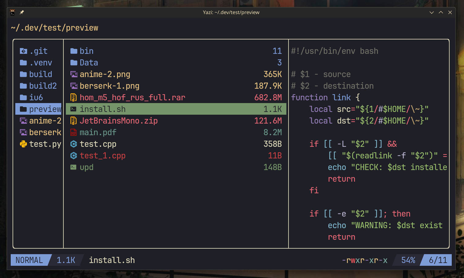Click the NORMAL mode indicator
The width and height of the screenshot is (464, 278).
[x=29, y=260]
